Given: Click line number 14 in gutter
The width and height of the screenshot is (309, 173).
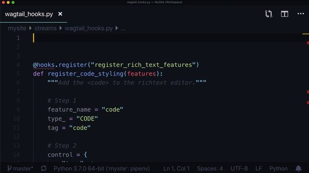Looking at the screenshot, I should coord(16,155).
